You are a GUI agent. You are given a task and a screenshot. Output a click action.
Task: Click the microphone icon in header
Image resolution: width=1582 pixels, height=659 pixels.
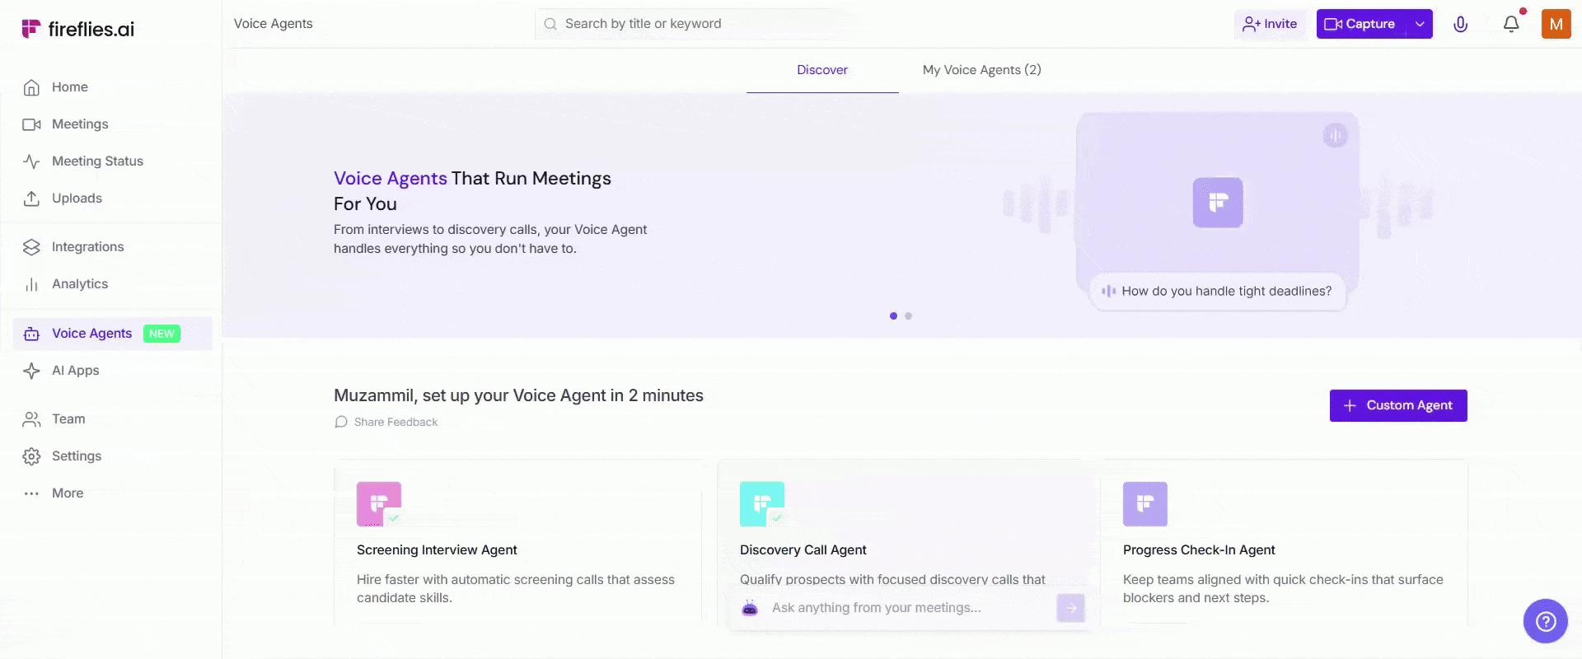pos(1460,24)
